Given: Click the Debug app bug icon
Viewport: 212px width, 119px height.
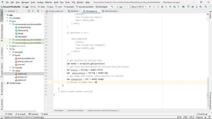Looking at the screenshot, I should click(162, 7).
